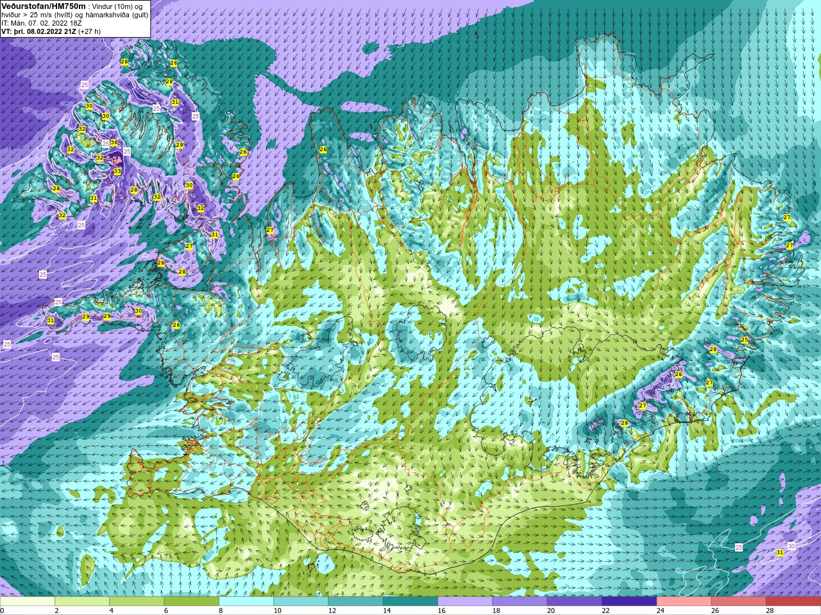
Task: Click the white "30" contour label offshore southeast
Action: tap(791, 546)
